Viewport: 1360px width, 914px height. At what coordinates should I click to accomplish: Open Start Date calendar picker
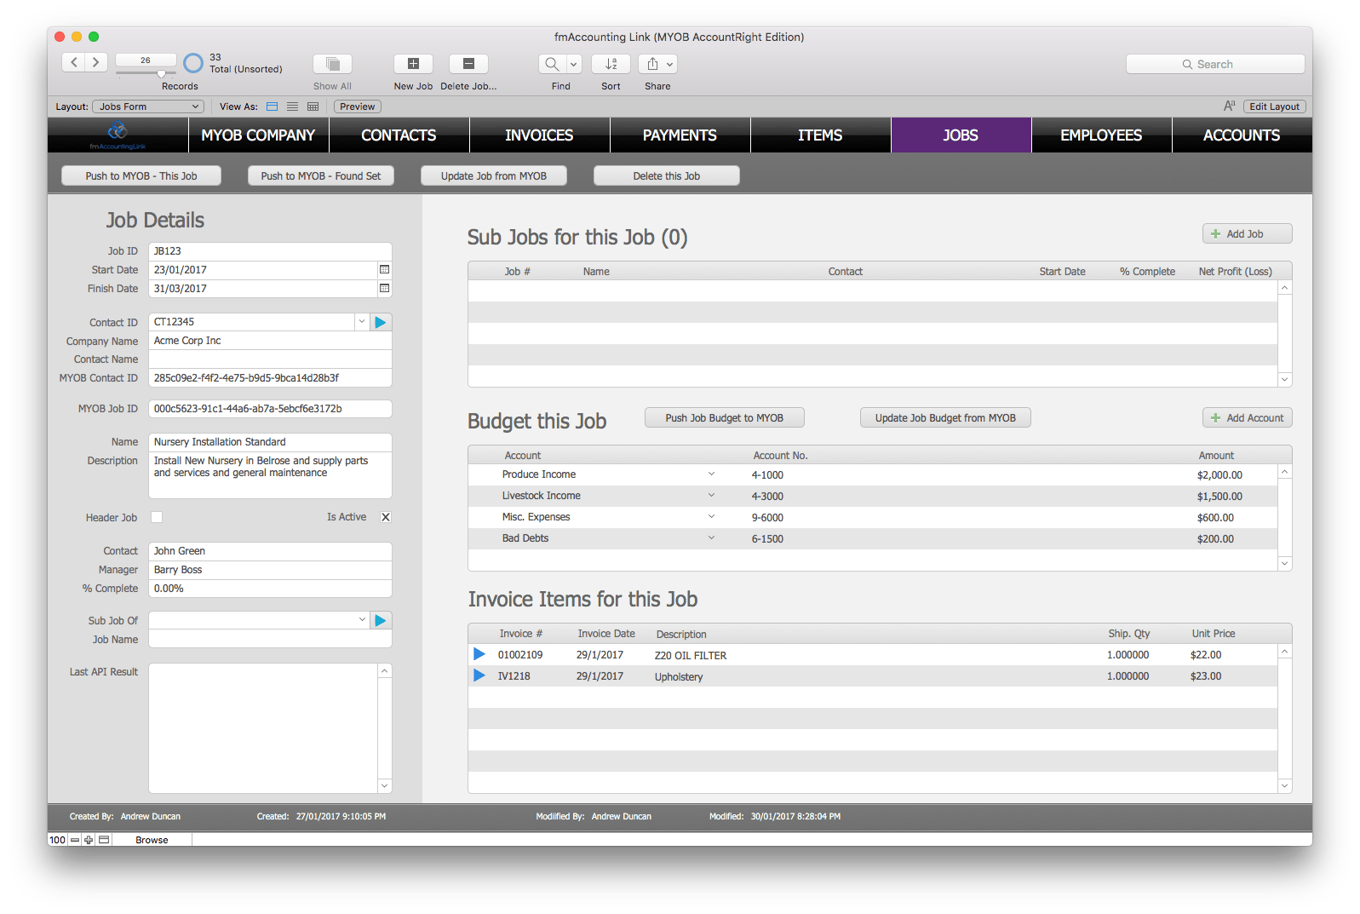tap(384, 269)
